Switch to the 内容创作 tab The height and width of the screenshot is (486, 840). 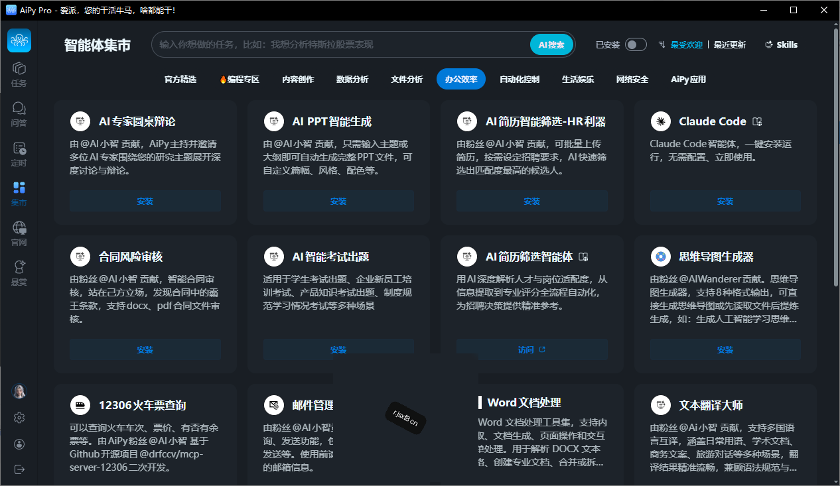[x=298, y=79]
